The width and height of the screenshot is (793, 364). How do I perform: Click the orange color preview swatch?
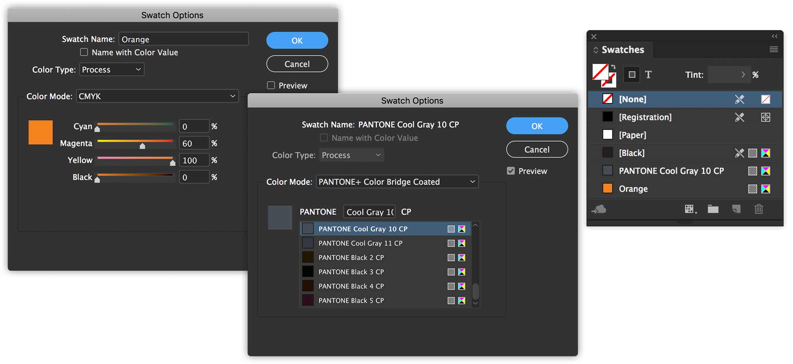pyautogui.click(x=40, y=132)
